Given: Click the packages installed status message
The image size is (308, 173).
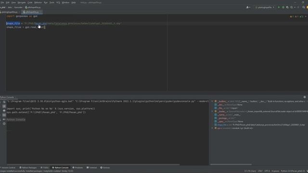Looking at the screenshot, I should pos(37,171).
